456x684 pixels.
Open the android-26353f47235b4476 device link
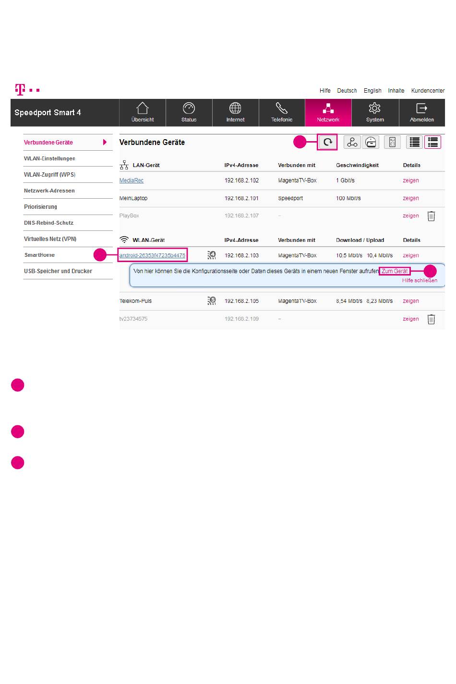pos(152,255)
